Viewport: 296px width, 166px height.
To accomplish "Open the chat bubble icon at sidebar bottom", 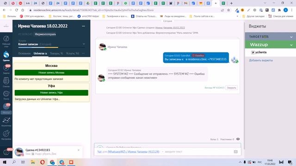I will coord(6,152).
